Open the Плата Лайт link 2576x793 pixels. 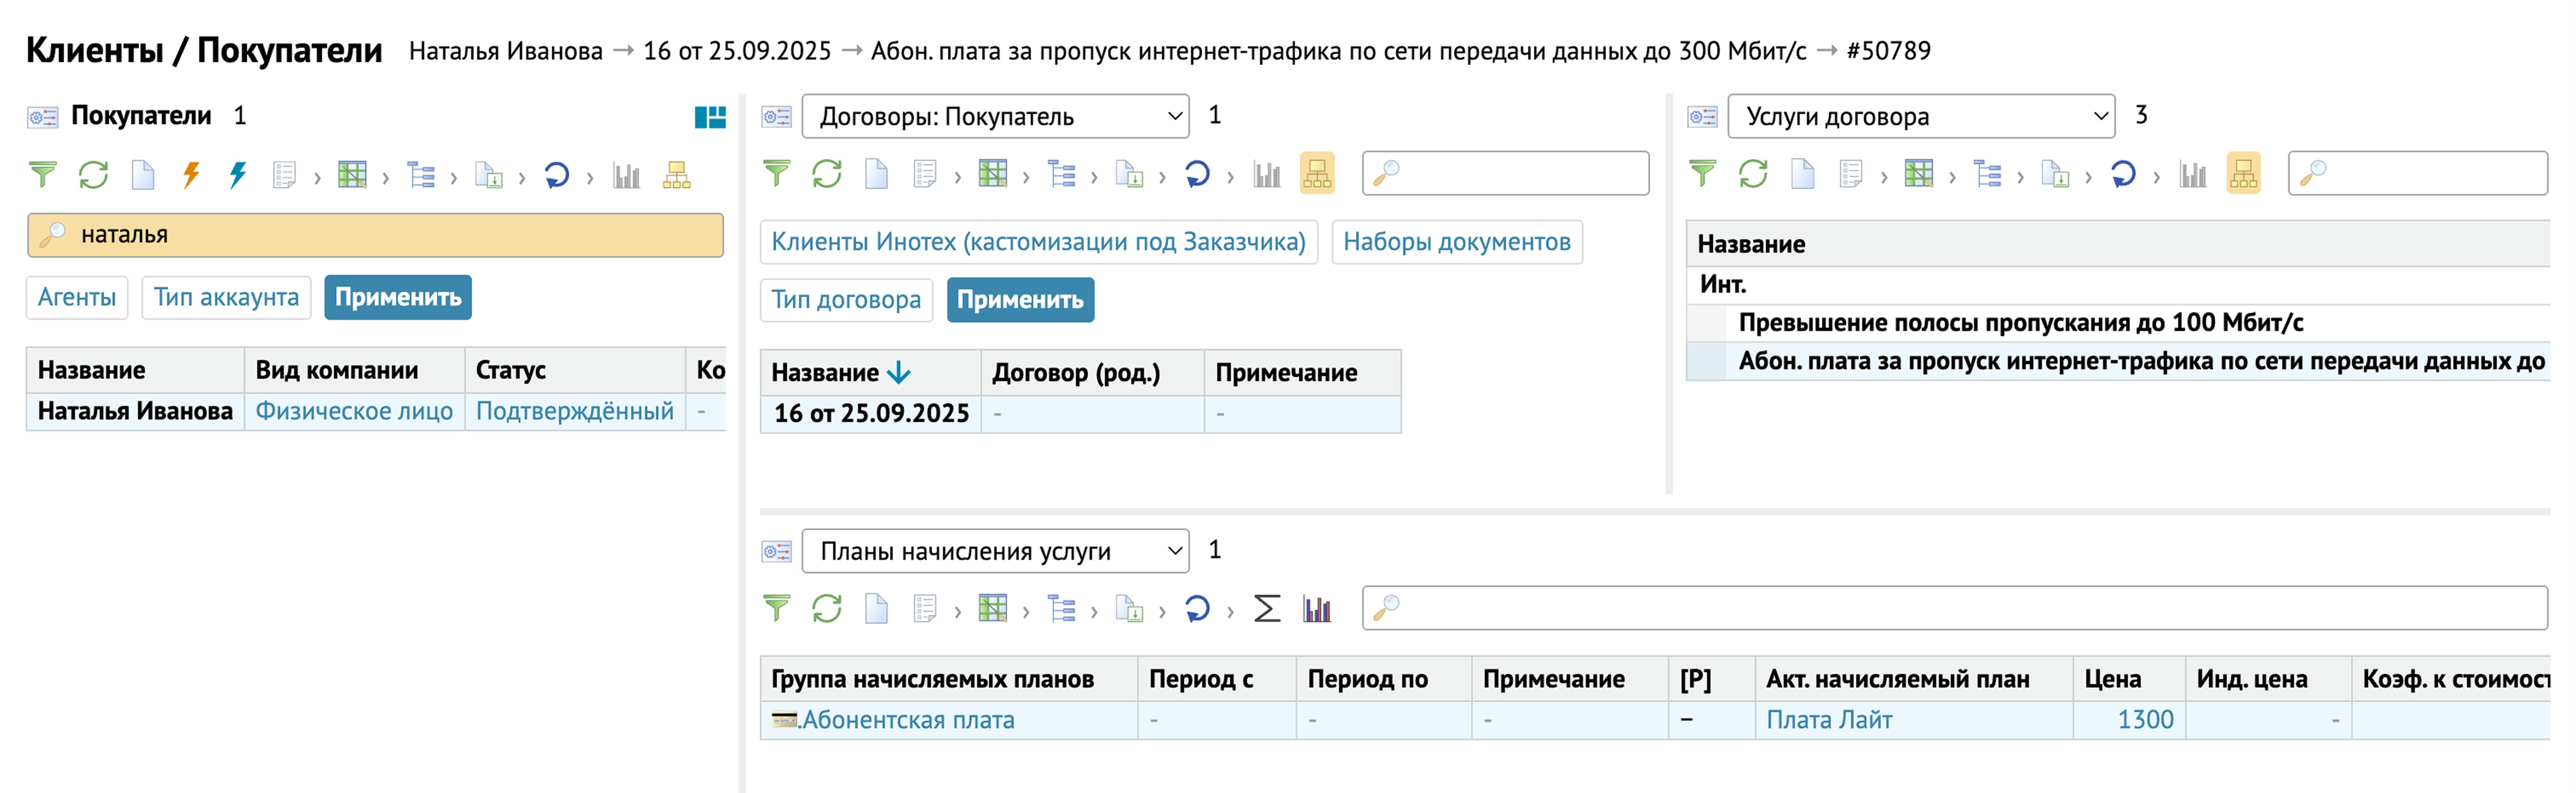[1828, 720]
